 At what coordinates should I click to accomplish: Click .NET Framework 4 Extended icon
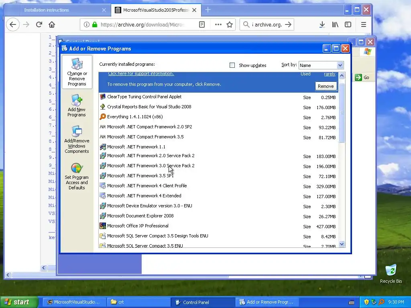(x=103, y=196)
